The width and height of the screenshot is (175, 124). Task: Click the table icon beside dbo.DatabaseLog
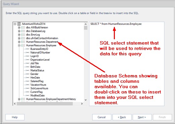tap(23, 31)
